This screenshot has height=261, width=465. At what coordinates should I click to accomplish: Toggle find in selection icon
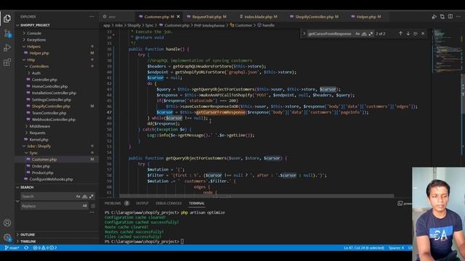(416, 33)
